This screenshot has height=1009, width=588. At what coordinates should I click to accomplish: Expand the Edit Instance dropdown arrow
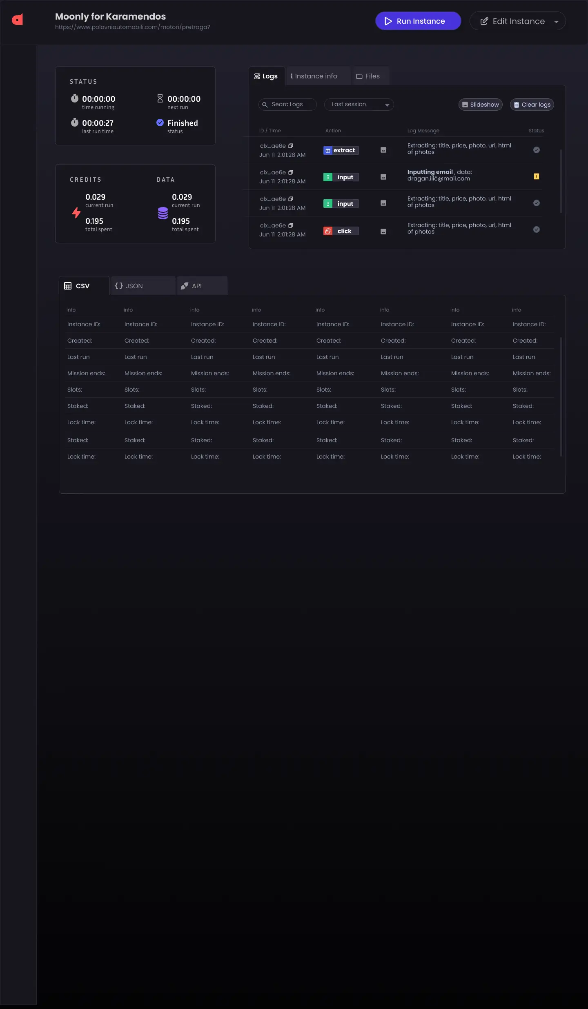(x=556, y=22)
